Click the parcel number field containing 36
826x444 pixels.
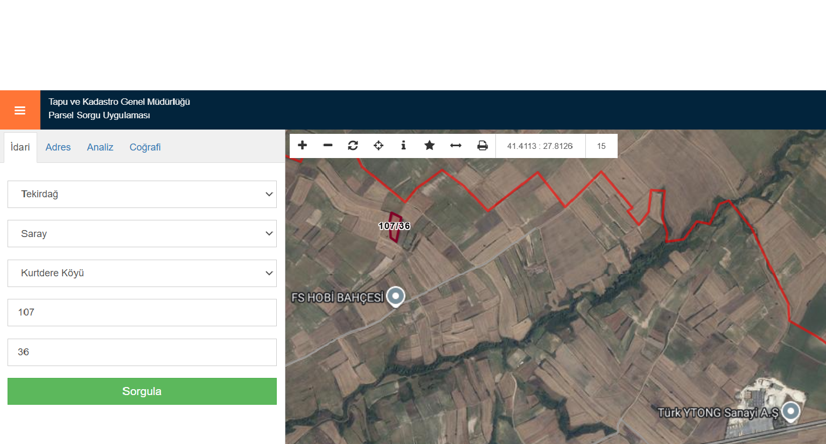click(x=142, y=352)
